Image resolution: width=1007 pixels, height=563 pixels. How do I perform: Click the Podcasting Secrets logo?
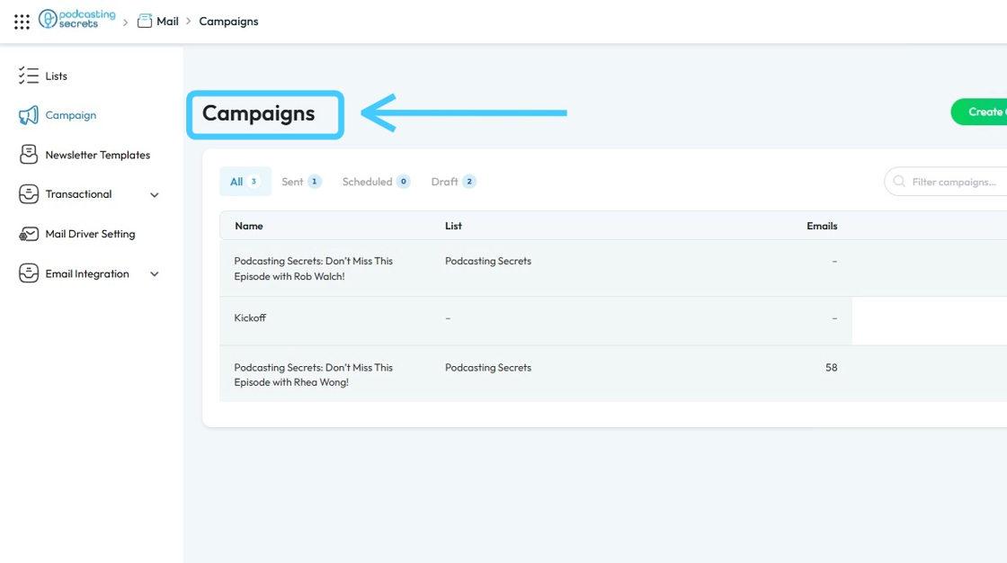tap(77, 20)
